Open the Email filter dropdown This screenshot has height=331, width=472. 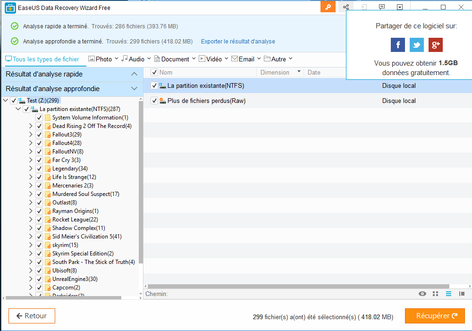pos(259,59)
